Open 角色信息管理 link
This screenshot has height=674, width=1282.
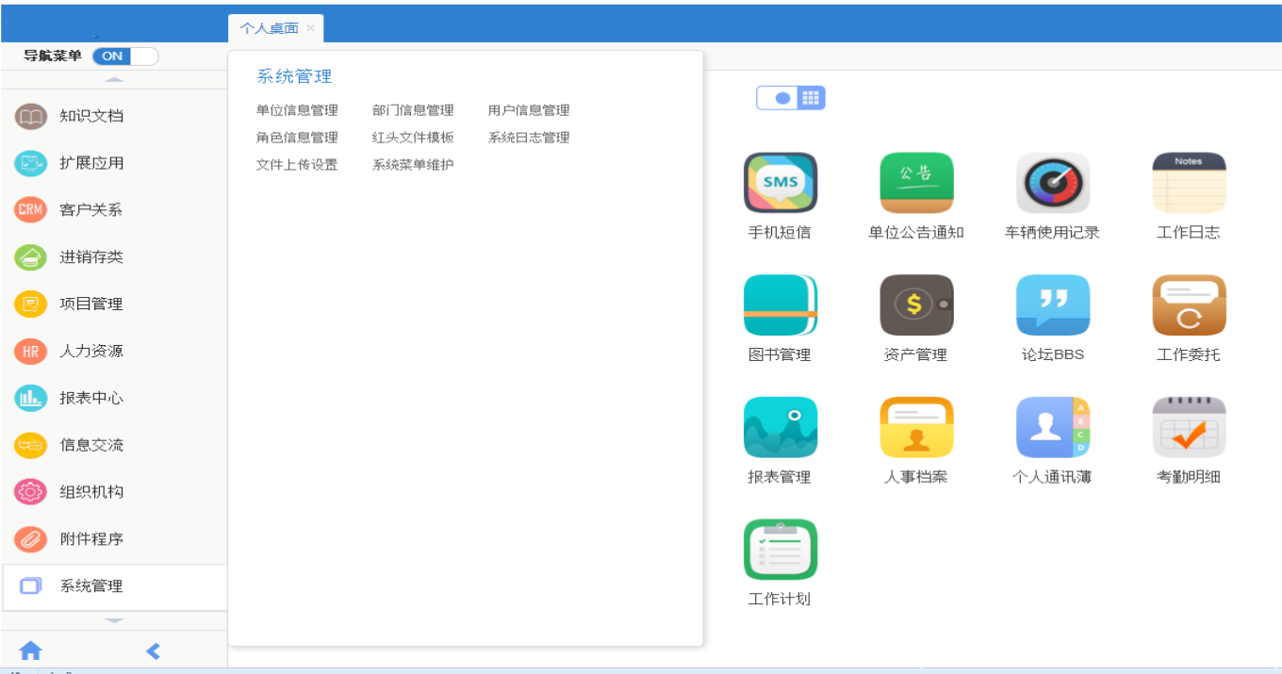[x=297, y=138]
